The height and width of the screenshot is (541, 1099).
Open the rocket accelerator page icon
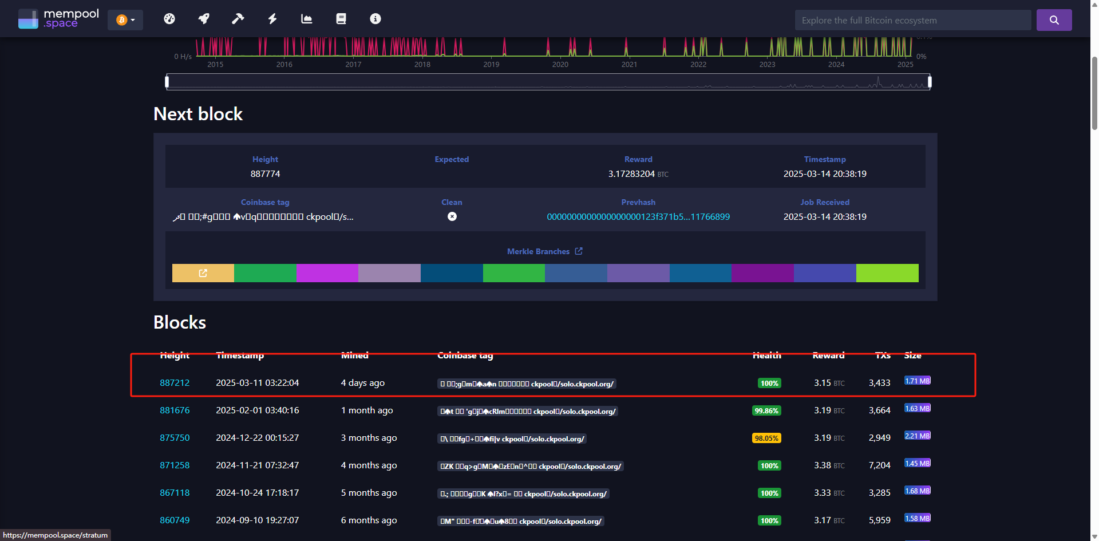click(203, 19)
